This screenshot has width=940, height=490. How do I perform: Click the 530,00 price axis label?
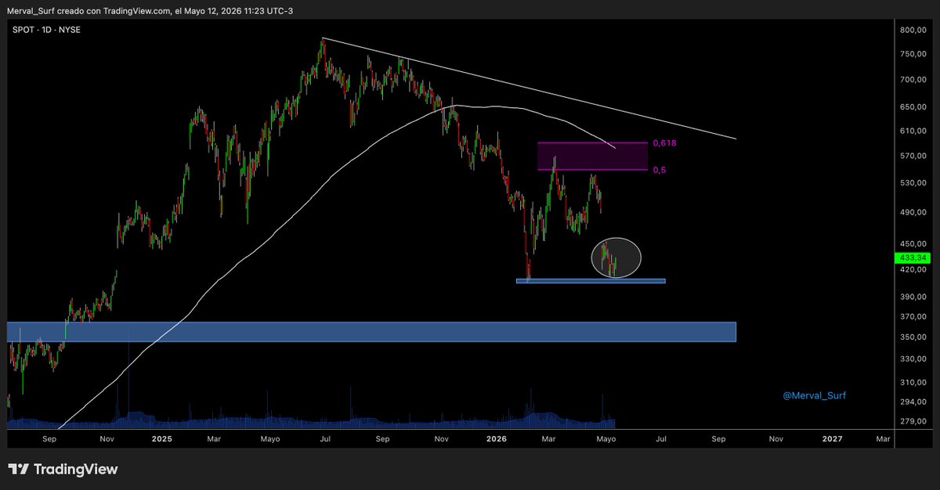913,183
